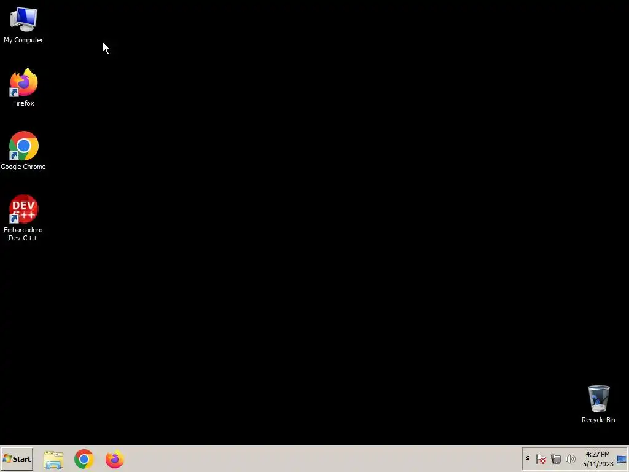
Task: Select the My Computer desktop icon
Action: tap(23, 25)
